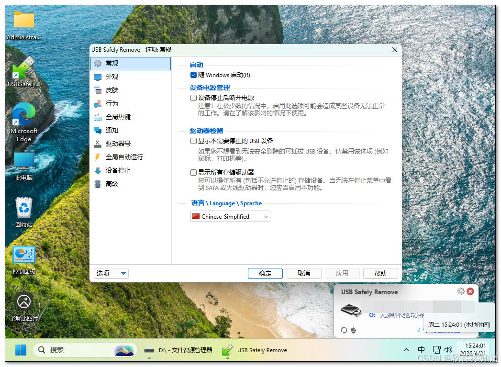Screen dimensions: 501x367
Task: Go to the 高级 settings page
Action: click(x=131, y=184)
